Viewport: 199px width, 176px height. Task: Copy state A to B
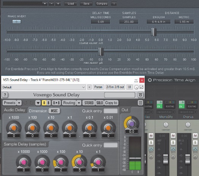tap(56, 103)
